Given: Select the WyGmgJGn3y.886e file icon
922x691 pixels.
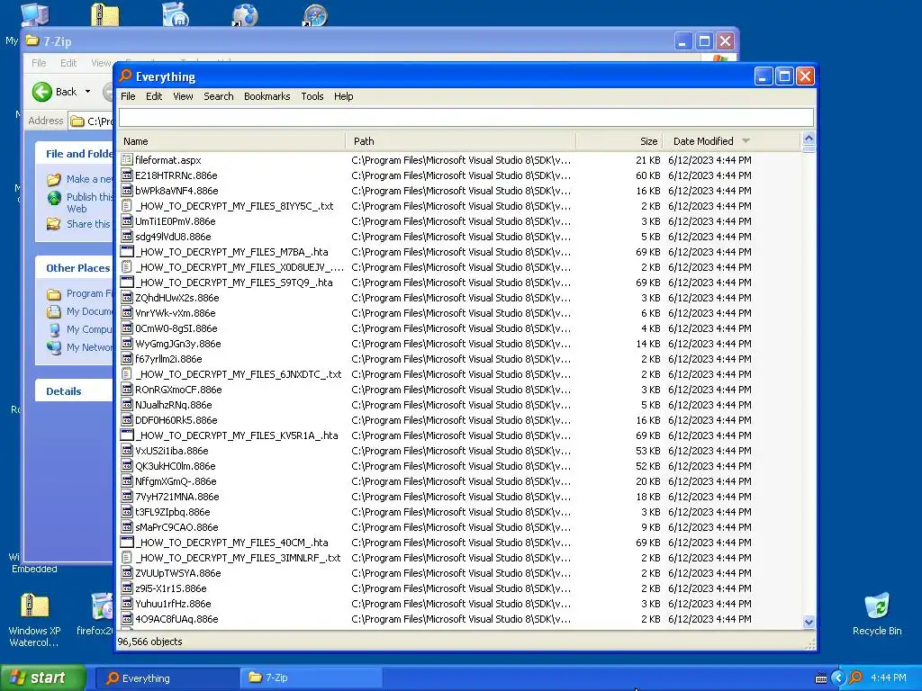Looking at the screenshot, I should (126, 343).
